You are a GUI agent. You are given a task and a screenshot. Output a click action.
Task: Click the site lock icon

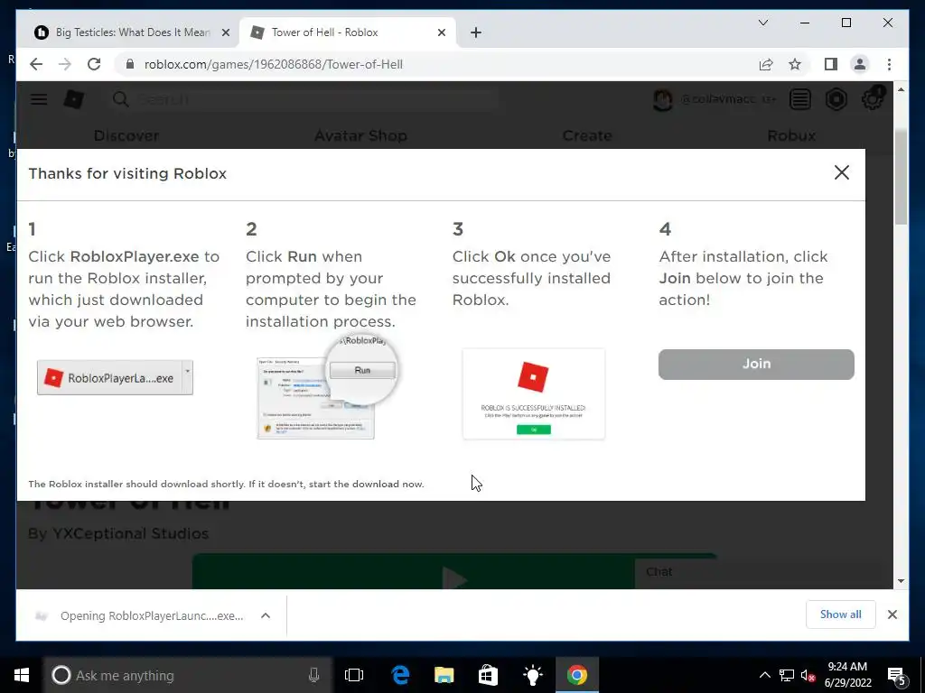[130, 64]
